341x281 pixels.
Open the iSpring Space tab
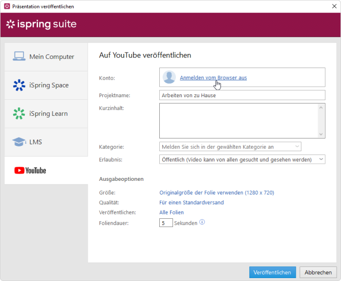[46, 85]
